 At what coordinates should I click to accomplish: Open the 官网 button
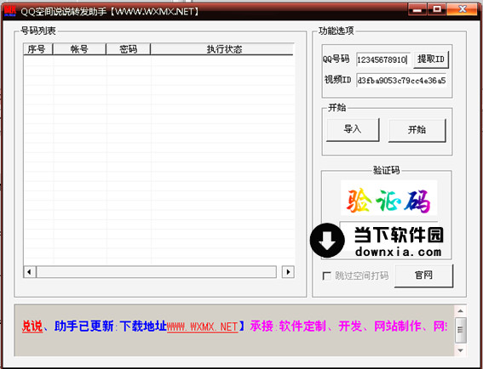tap(423, 275)
